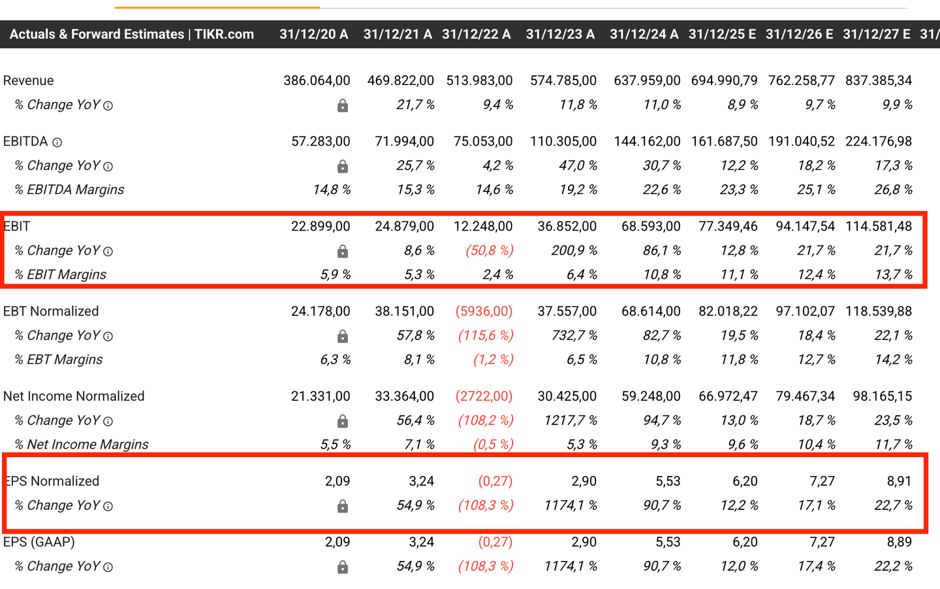Click the Revenue row label
Screen dimensions: 940x589
click(29, 80)
